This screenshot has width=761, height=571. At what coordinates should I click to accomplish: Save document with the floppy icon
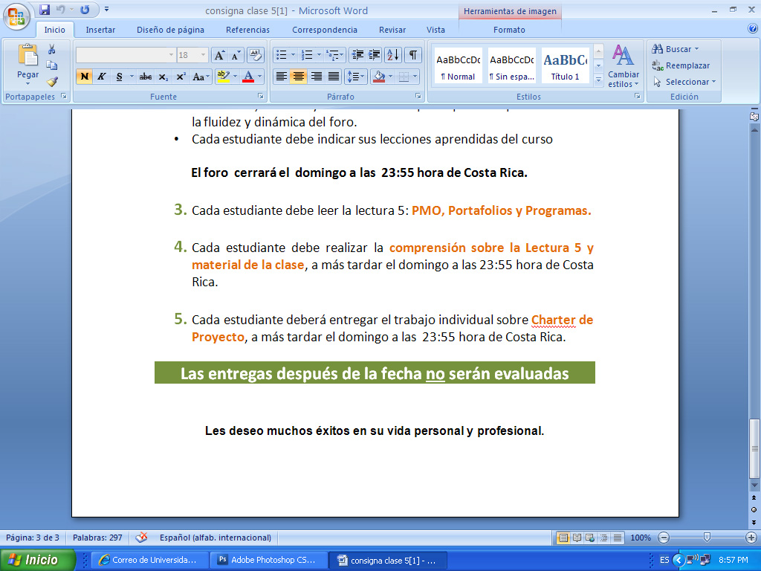click(x=45, y=10)
